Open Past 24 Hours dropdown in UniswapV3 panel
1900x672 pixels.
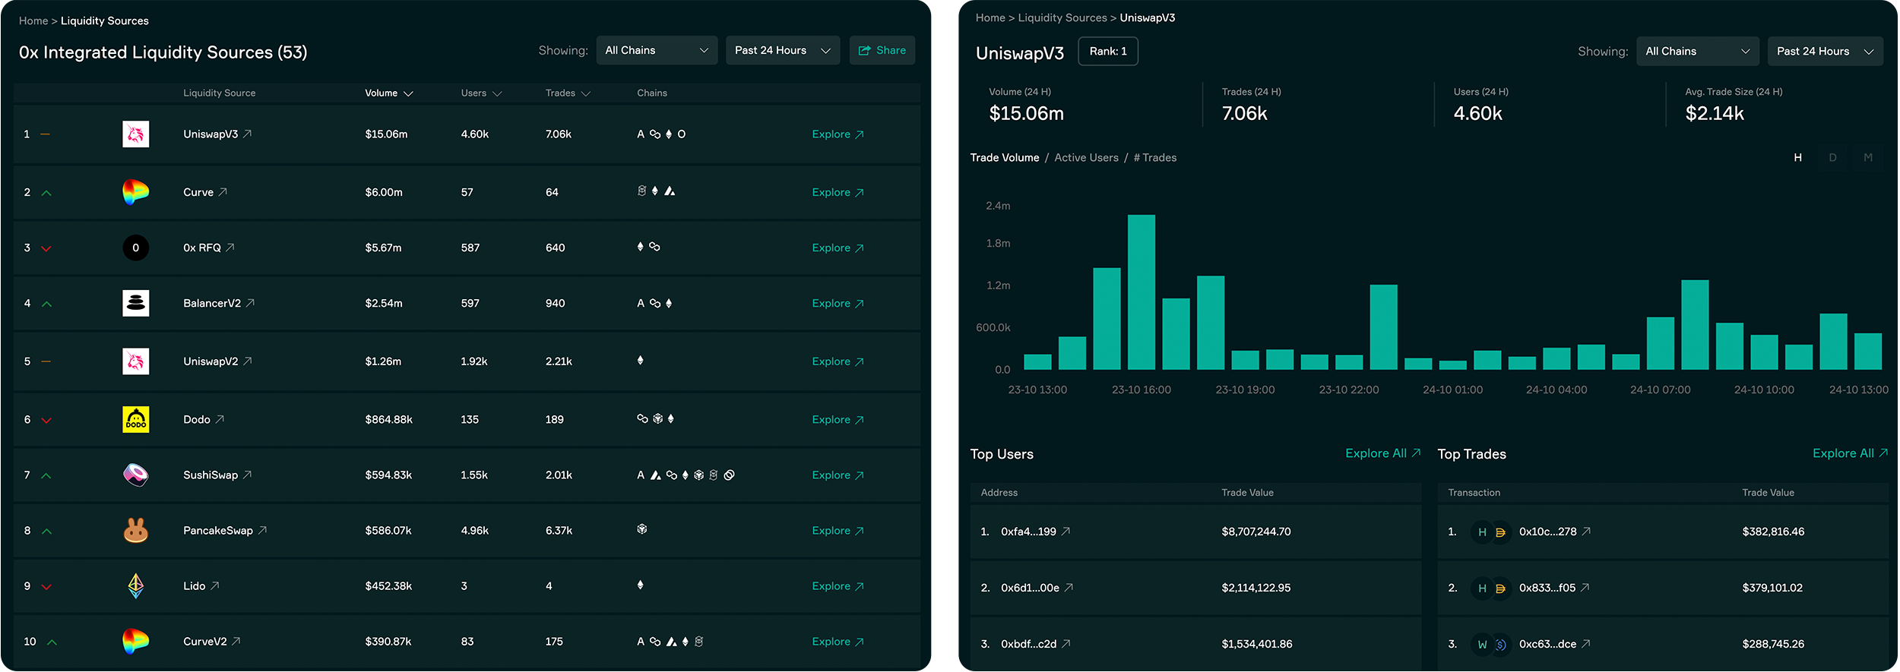[x=1824, y=52]
